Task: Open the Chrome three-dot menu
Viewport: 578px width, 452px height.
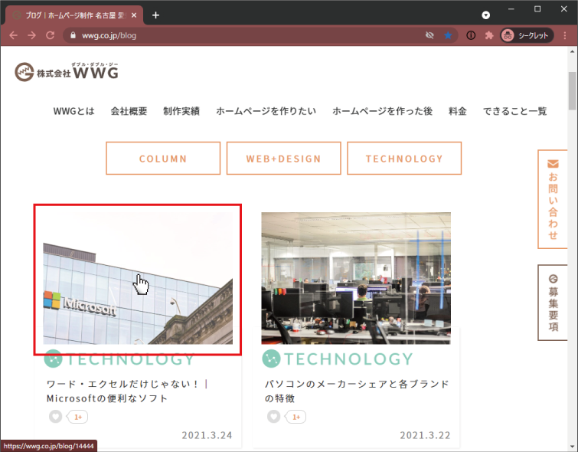Action: click(x=565, y=35)
